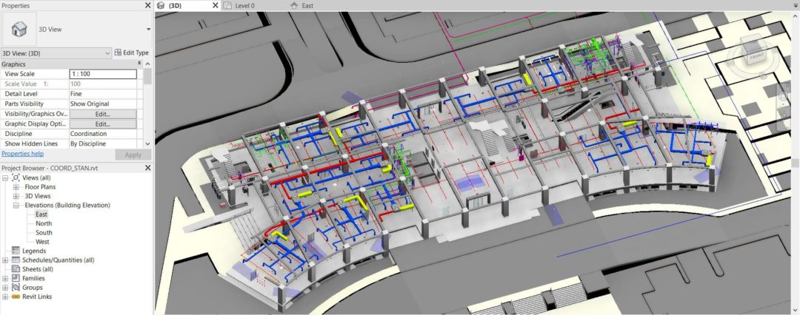Screen dimensions: 800x315
Task: Expand the Revit Links tree node
Action: pos(5,297)
